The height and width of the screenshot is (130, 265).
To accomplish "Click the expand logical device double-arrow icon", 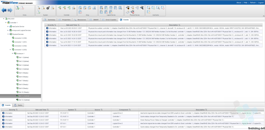I will [111, 8].
